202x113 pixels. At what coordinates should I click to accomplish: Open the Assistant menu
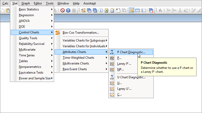pyautogui.click(x=89, y=3)
